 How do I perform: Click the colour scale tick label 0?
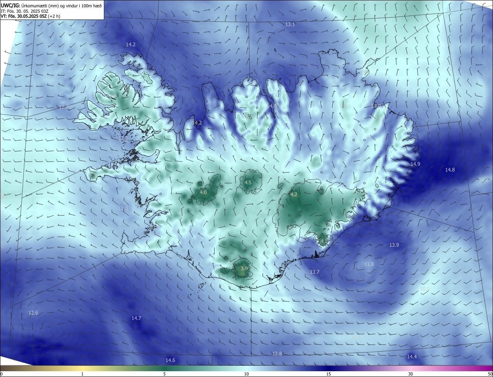2,374
